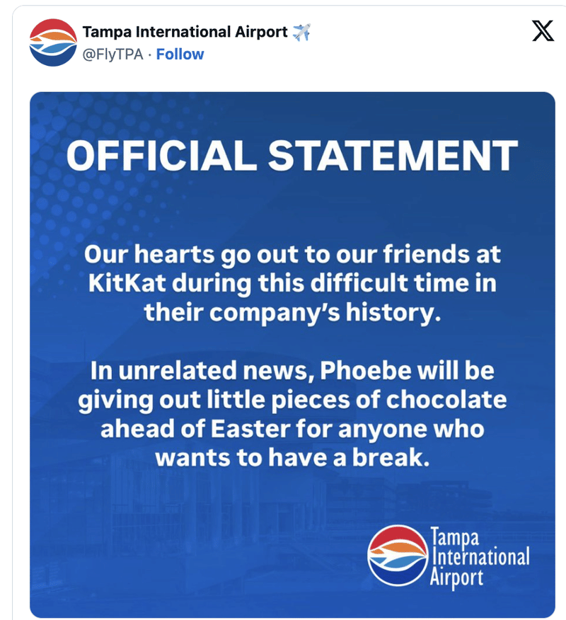The image size is (566, 620).
Task: Click the airplane emoji beside the account name
Action: [302, 32]
